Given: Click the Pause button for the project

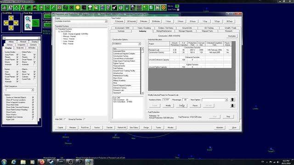Looking at the screenshot, I should [195, 105].
